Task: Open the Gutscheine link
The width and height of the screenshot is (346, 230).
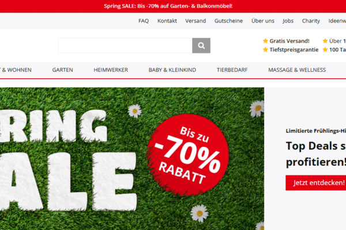Action: tap(228, 21)
